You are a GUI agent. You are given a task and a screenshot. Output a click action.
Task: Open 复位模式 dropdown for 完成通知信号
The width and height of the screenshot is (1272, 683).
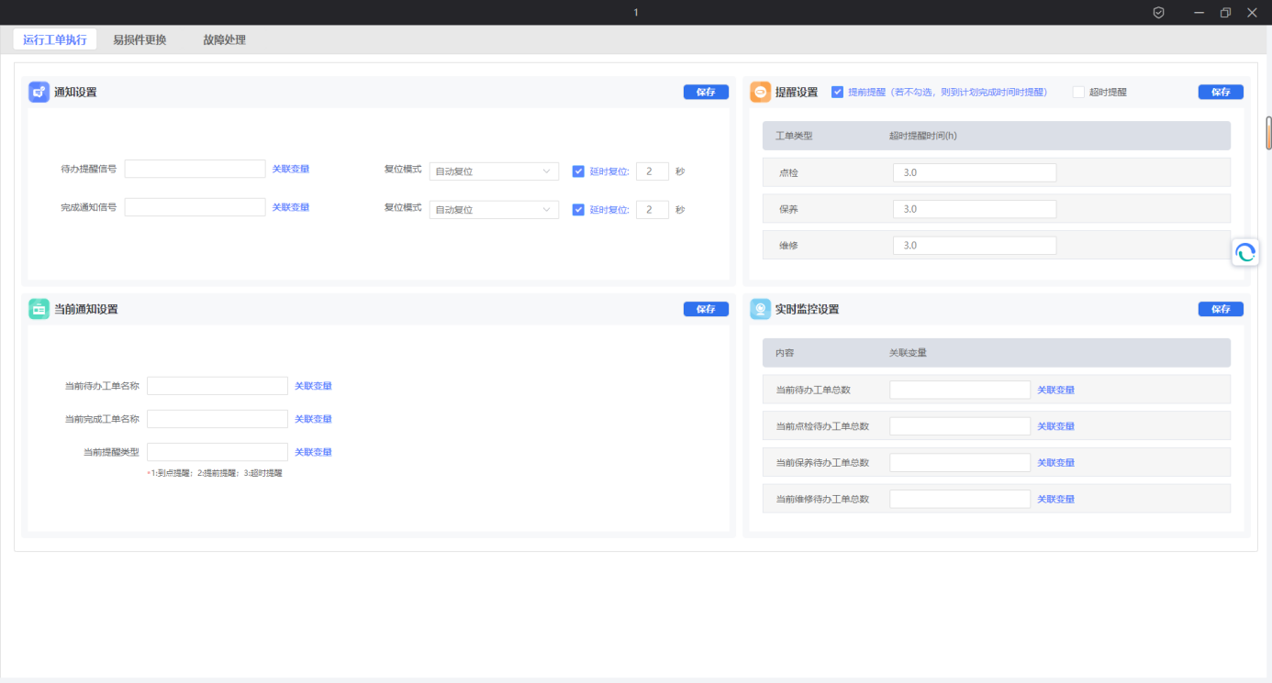[x=494, y=210]
